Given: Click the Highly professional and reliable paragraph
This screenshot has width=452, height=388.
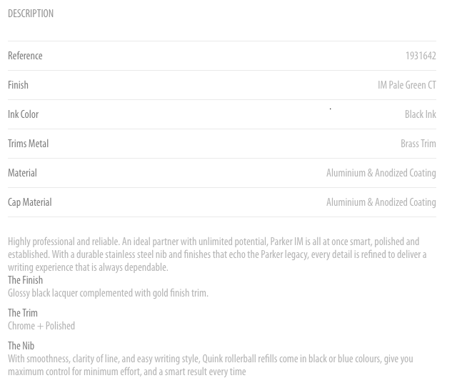Looking at the screenshot, I should pyautogui.click(x=217, y=254).
